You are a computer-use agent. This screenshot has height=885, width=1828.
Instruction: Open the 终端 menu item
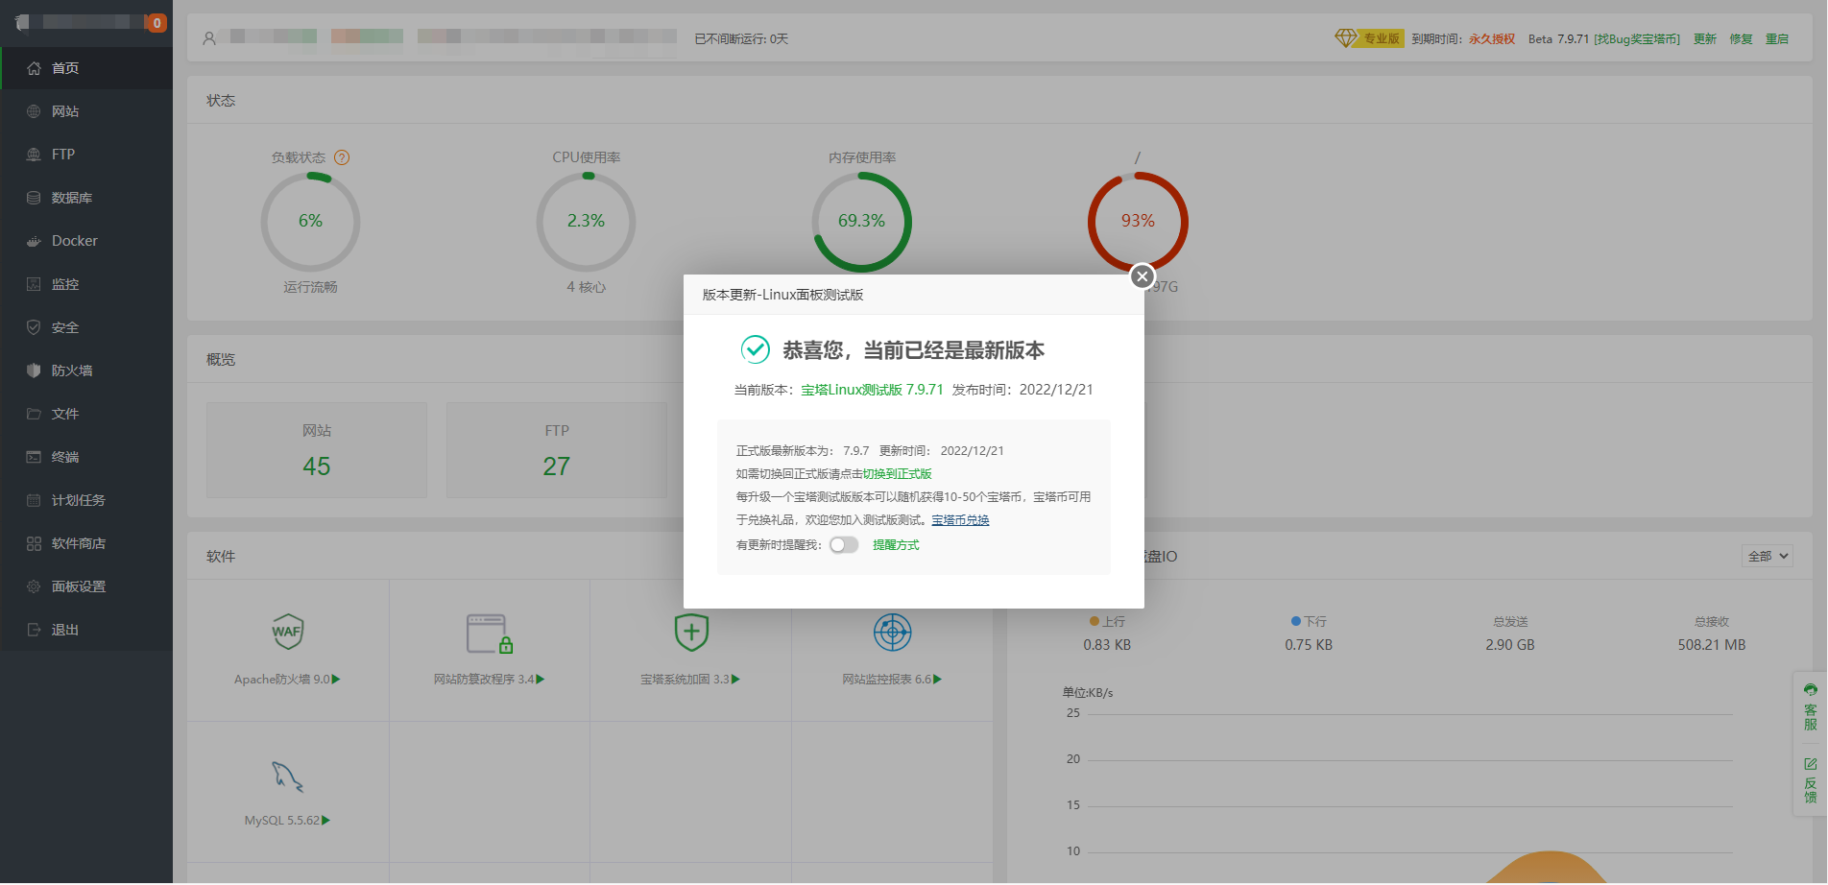86,457
